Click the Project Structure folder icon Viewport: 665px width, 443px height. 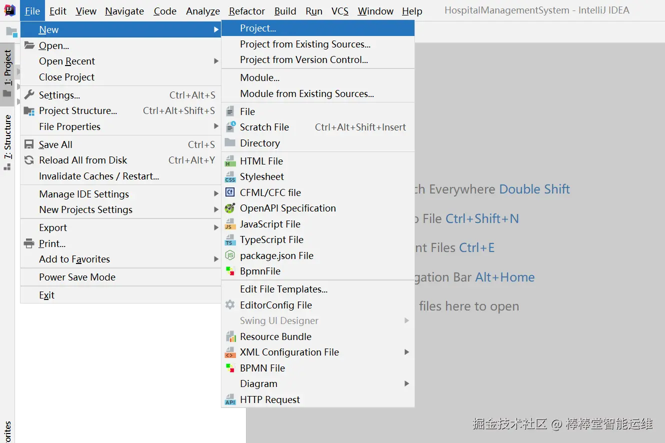(x=29, y=111)
